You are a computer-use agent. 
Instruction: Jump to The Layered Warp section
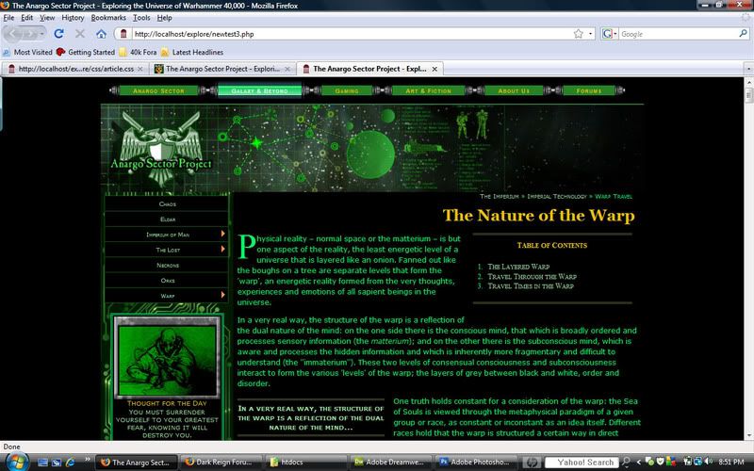coord(518,267)
